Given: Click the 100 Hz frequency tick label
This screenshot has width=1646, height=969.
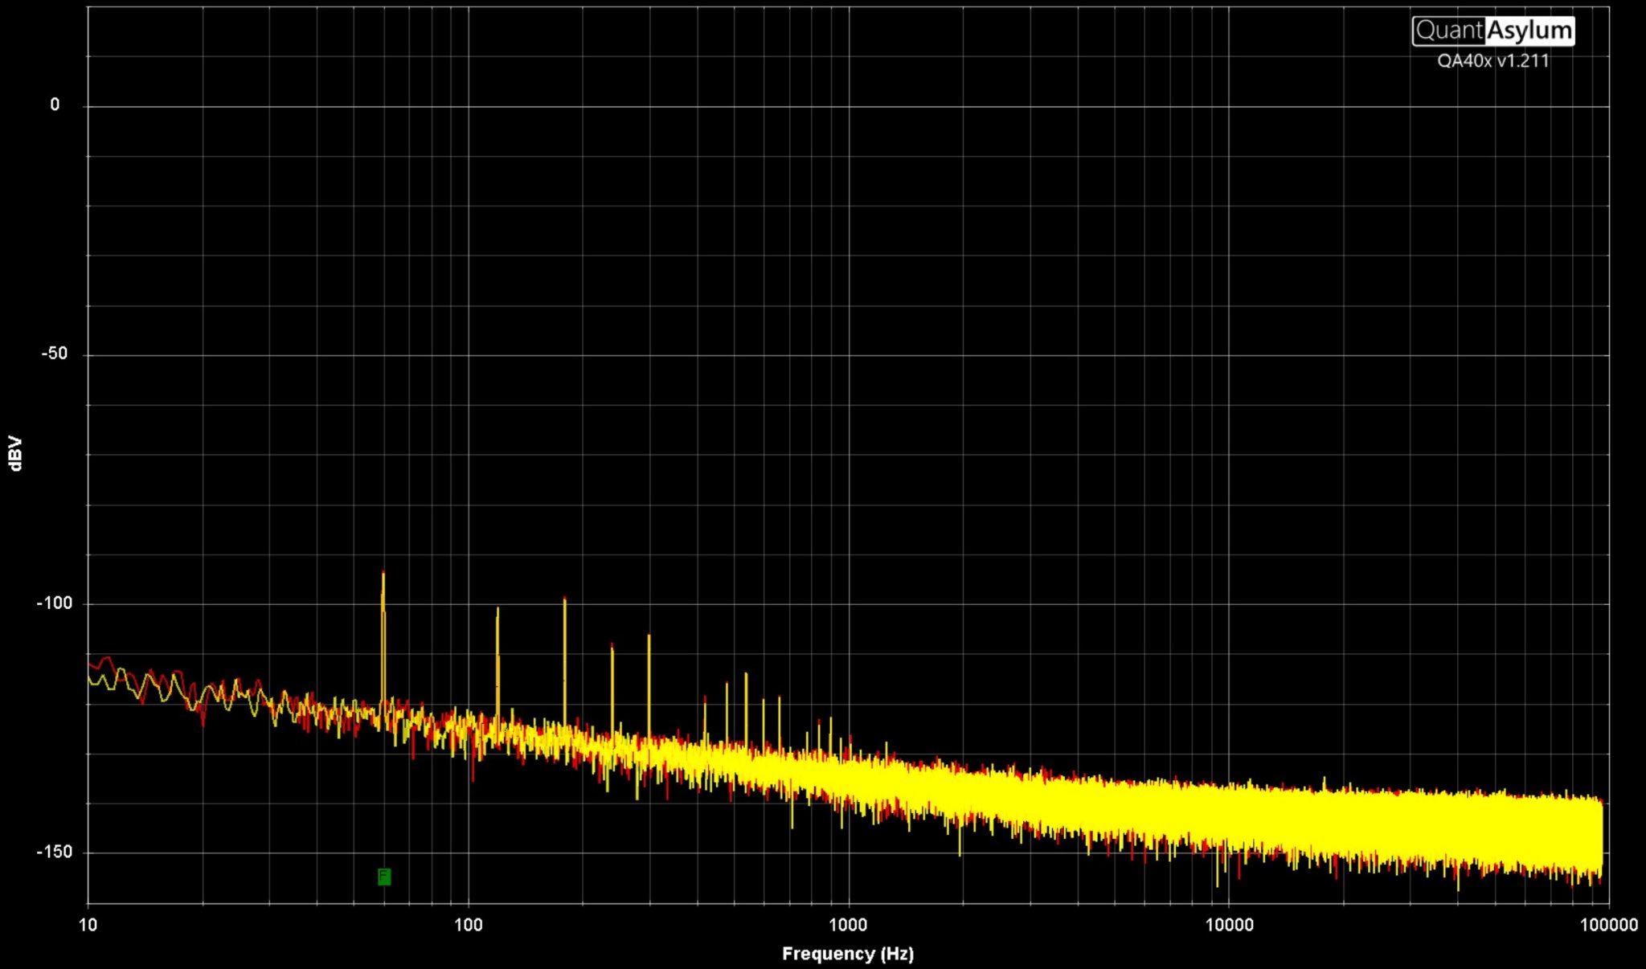Looking at the screenshot, I should coord(469,925).
